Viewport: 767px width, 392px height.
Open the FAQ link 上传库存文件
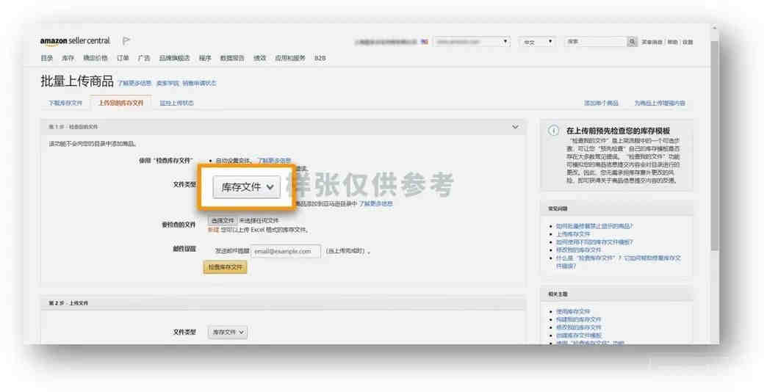pos(573,234)
